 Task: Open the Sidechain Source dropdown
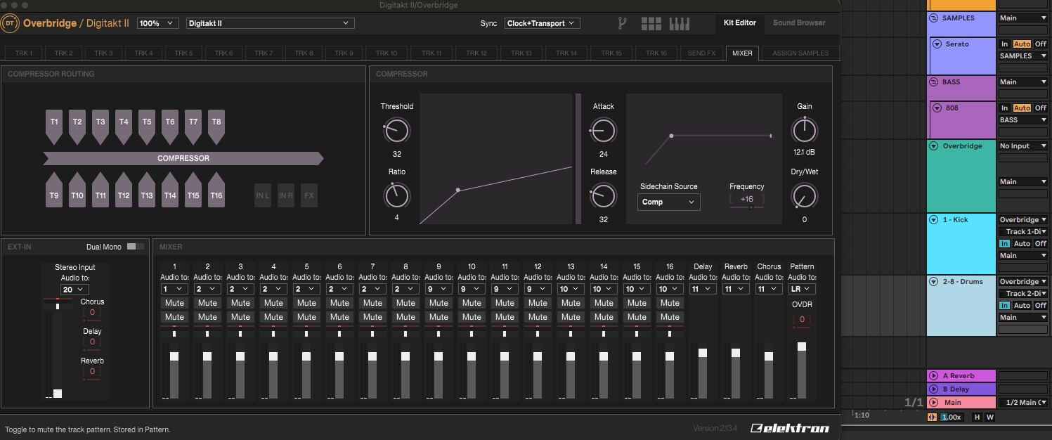click(x=669, y=202)
